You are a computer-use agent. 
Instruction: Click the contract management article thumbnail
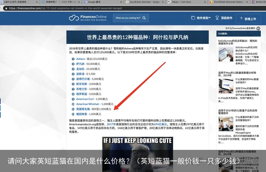pyautogui.click(x=226, y=124)
